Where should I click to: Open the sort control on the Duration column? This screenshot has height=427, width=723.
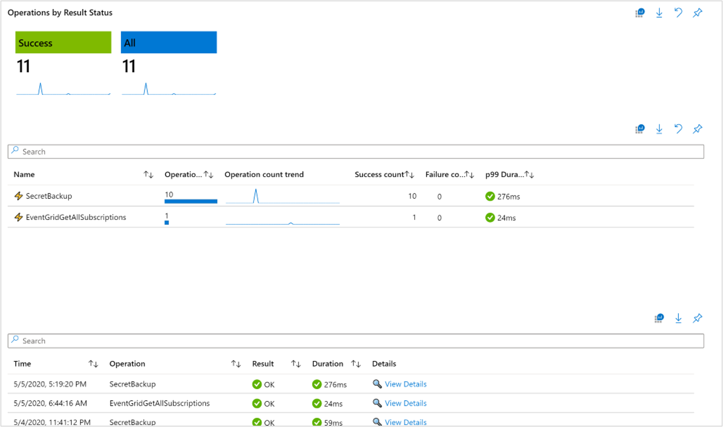(x=356, y=363)
